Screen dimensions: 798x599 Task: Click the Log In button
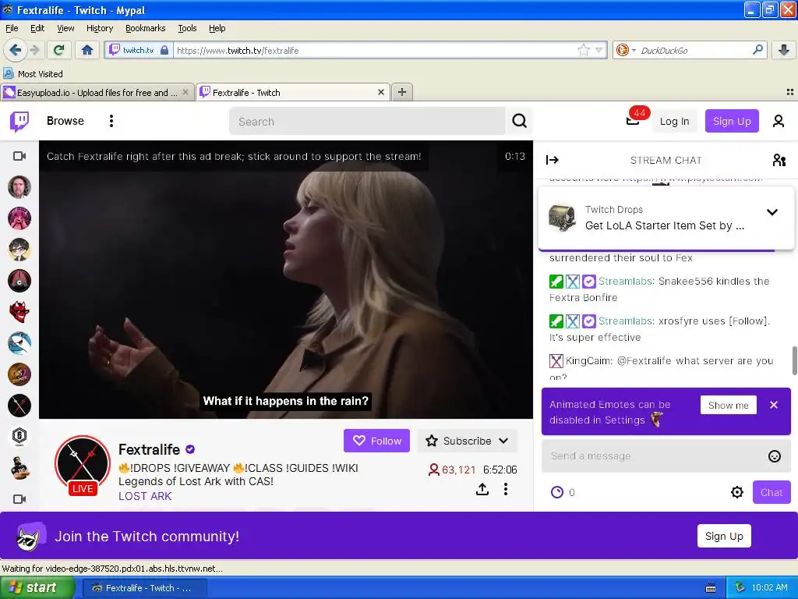pos(674,121)
